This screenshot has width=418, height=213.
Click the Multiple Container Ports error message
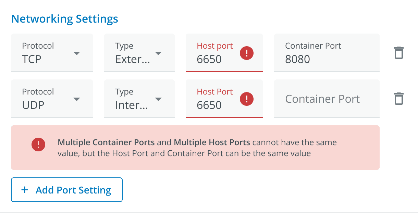[x=197, y=148]
